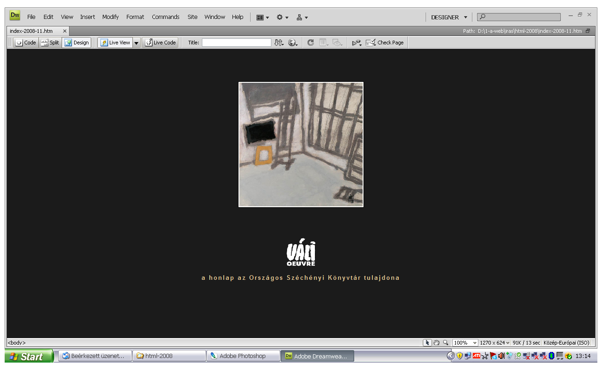Image resolution: width=602 pixels, height=370 pixels.
Task: Select the Hand tool in status bar
Action: 436,343
